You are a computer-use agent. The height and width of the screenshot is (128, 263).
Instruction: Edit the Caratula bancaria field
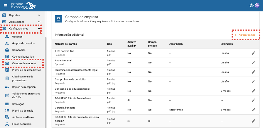tap(253, 110)
